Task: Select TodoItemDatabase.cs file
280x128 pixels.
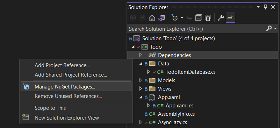Action: point(191,72)
